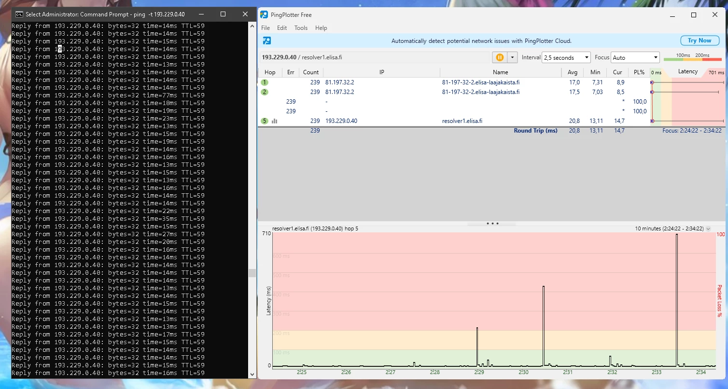Click the Count column header
728x389 pixels.
coord(311,72)
